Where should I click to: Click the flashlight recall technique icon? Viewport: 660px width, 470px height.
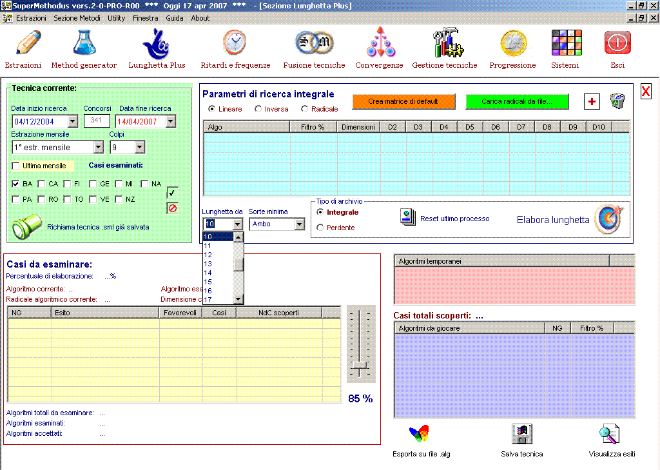(26, 226)
